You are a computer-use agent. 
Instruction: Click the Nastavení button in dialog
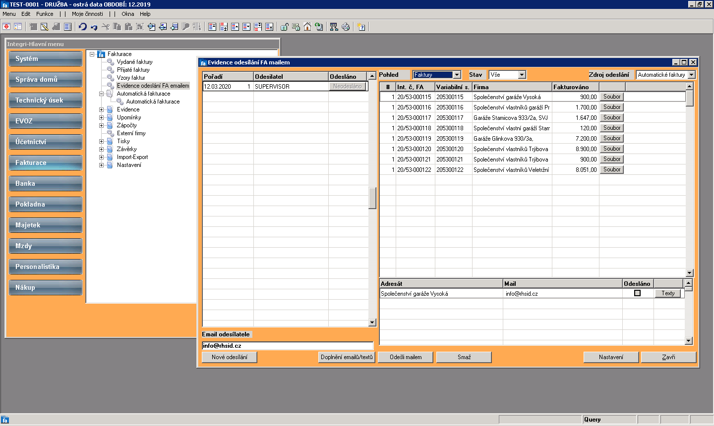click(611, 357)
